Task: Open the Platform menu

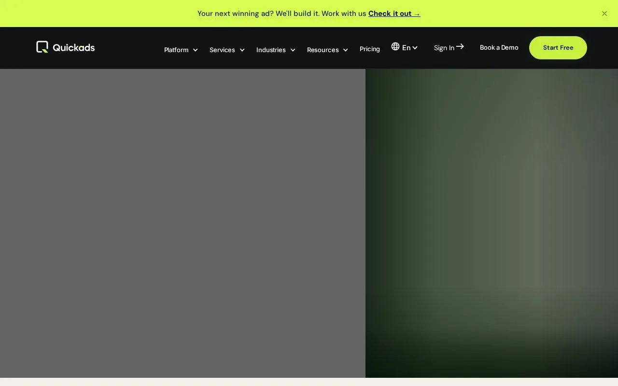Action: 181,50
